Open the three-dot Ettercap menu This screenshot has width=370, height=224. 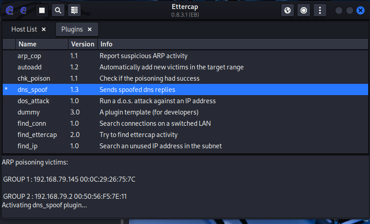click(x=320, y=10)
